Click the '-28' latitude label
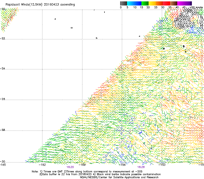This screenshot has height=179, width=204. pyautogui.click(x=2, y=130)
